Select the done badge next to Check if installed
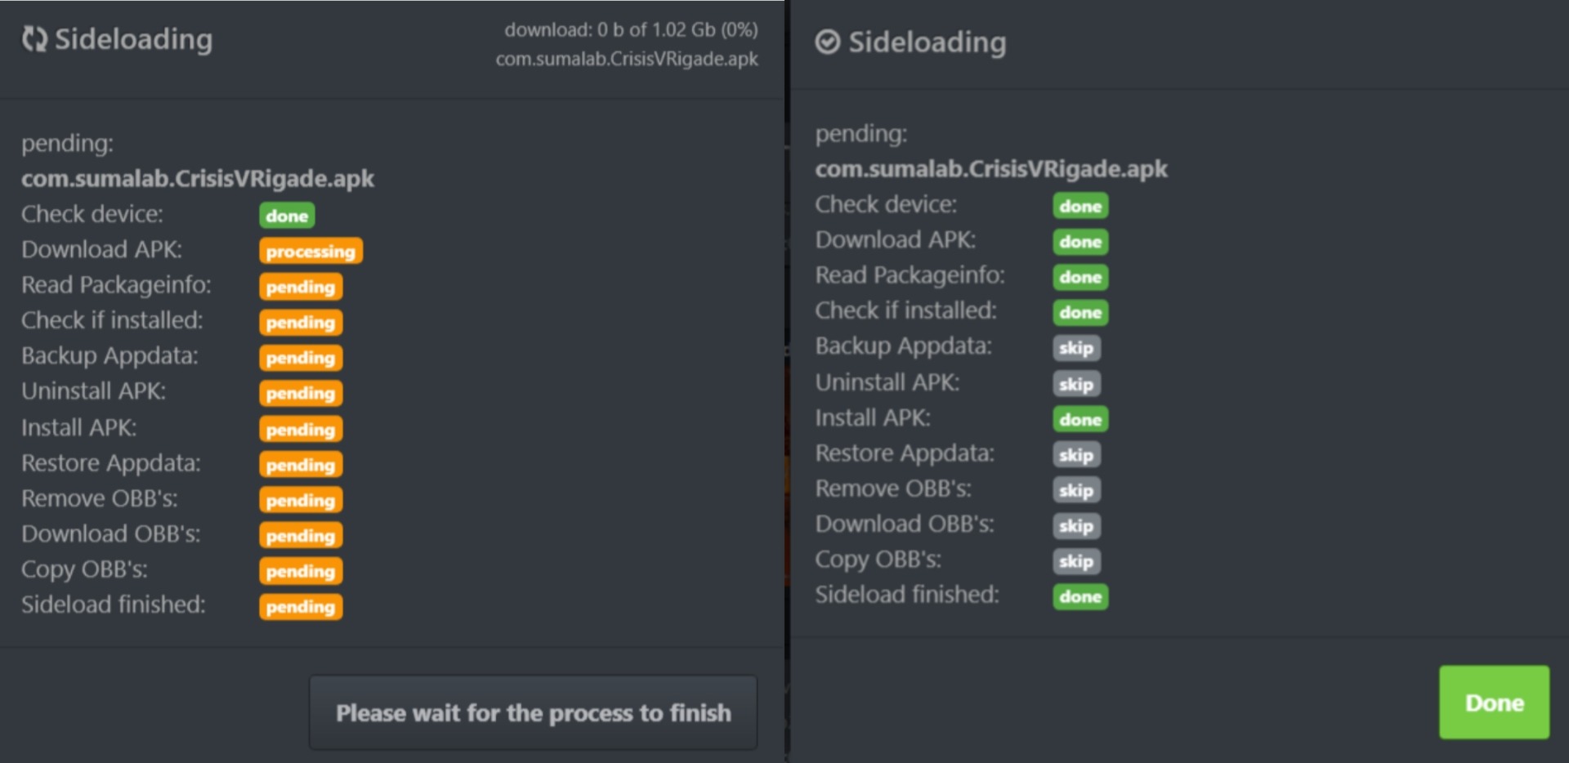This screenshot has height=763, width=1569. click(x=1080, y=312)
